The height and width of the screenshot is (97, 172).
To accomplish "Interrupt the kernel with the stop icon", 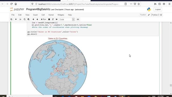I will [49, 19].
